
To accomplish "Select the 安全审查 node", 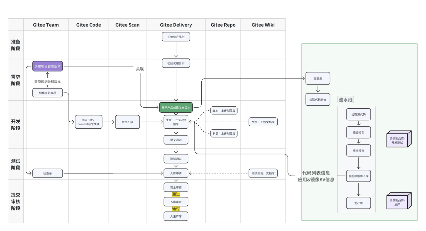I will coord(176,187).
